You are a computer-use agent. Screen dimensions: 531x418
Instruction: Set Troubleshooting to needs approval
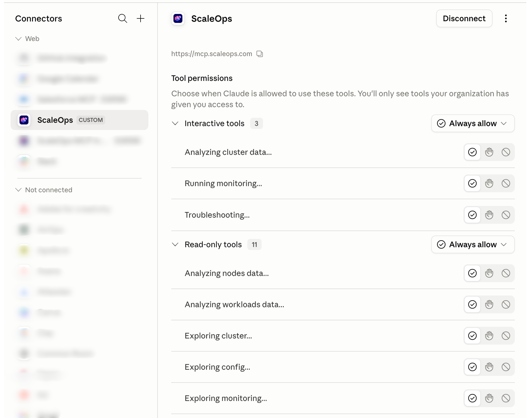[489, 215]
